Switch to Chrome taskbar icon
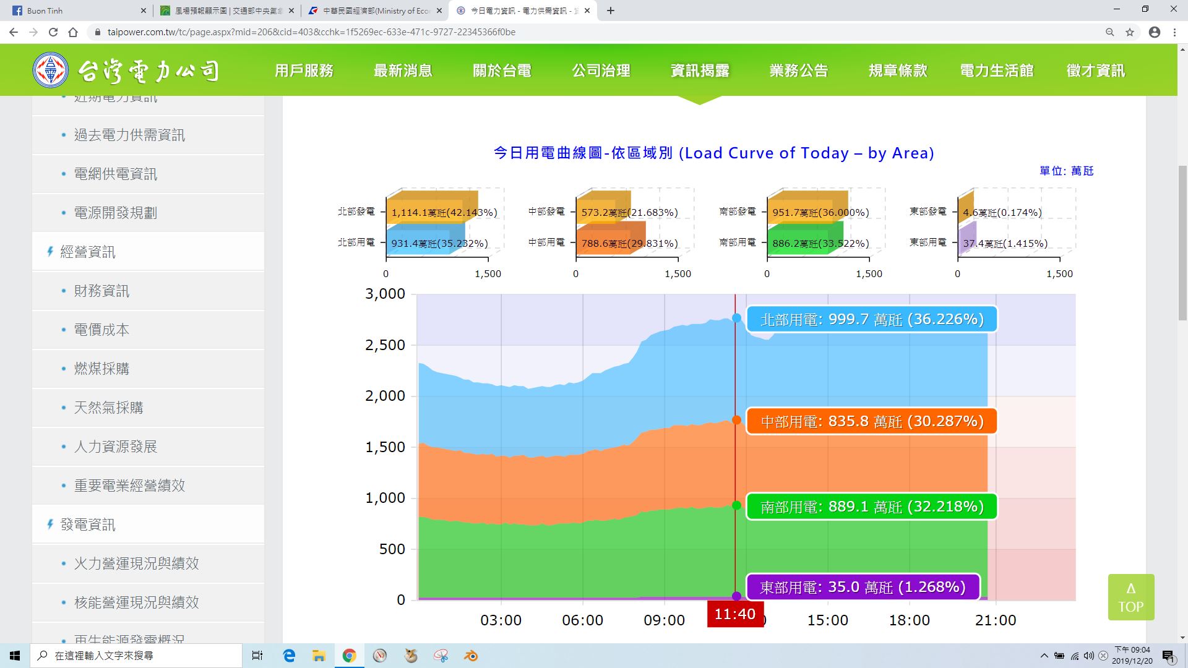The image size is (1188, 668). point(349,656)
